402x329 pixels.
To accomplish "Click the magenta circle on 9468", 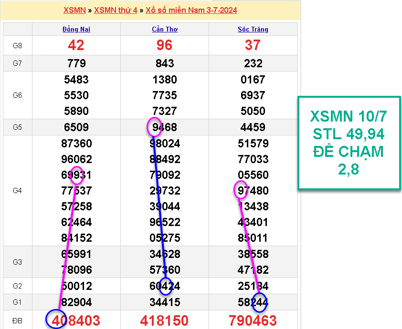I will (x=154, y=126).
